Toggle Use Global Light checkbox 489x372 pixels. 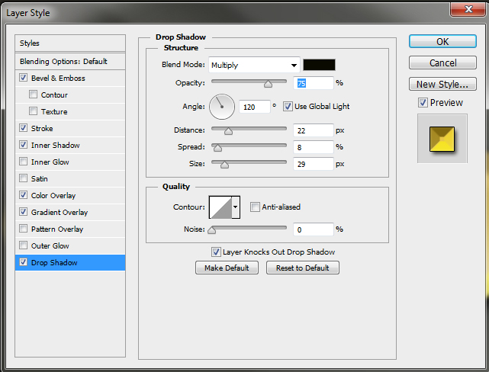click(x=288, y=106)
